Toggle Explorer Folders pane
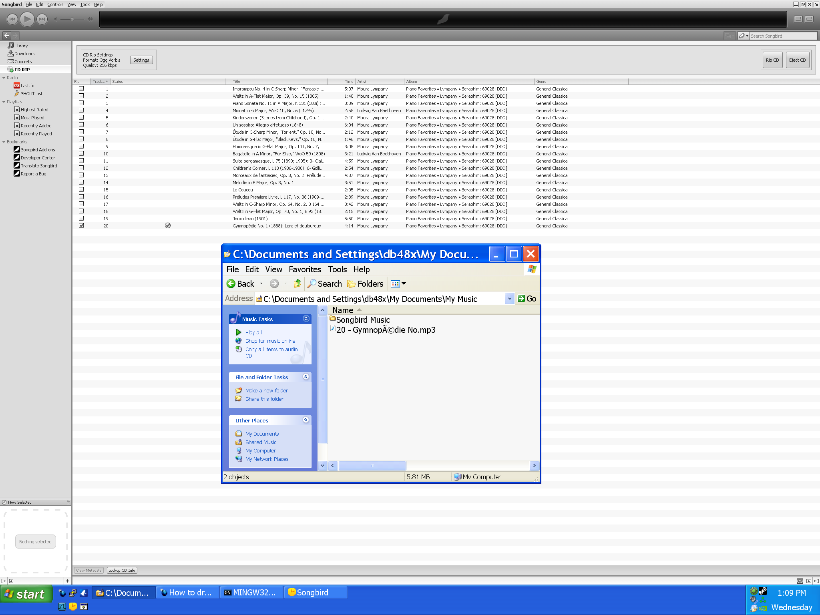820x615 pixels. click(365, 284)
